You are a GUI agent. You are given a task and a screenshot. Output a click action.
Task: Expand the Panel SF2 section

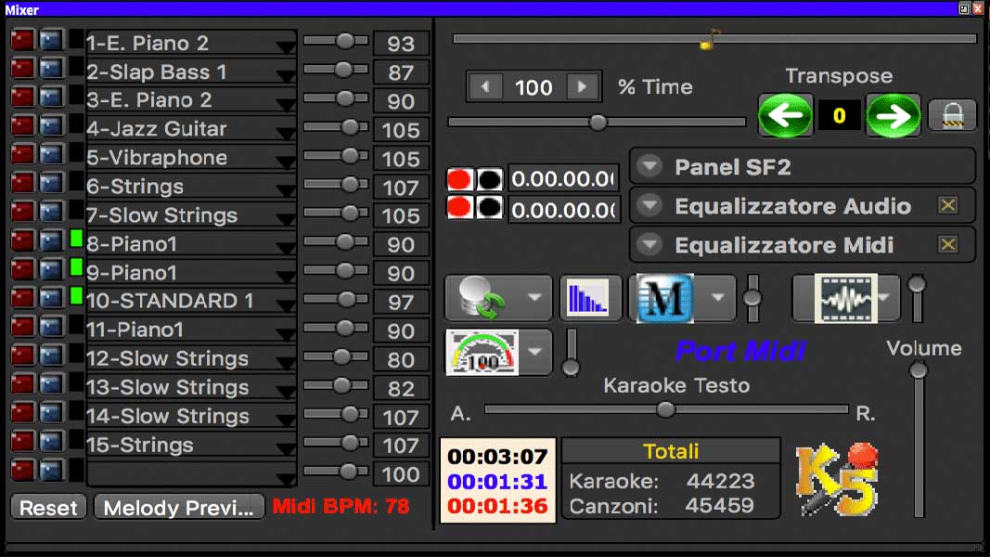click(x=648, y=166)
